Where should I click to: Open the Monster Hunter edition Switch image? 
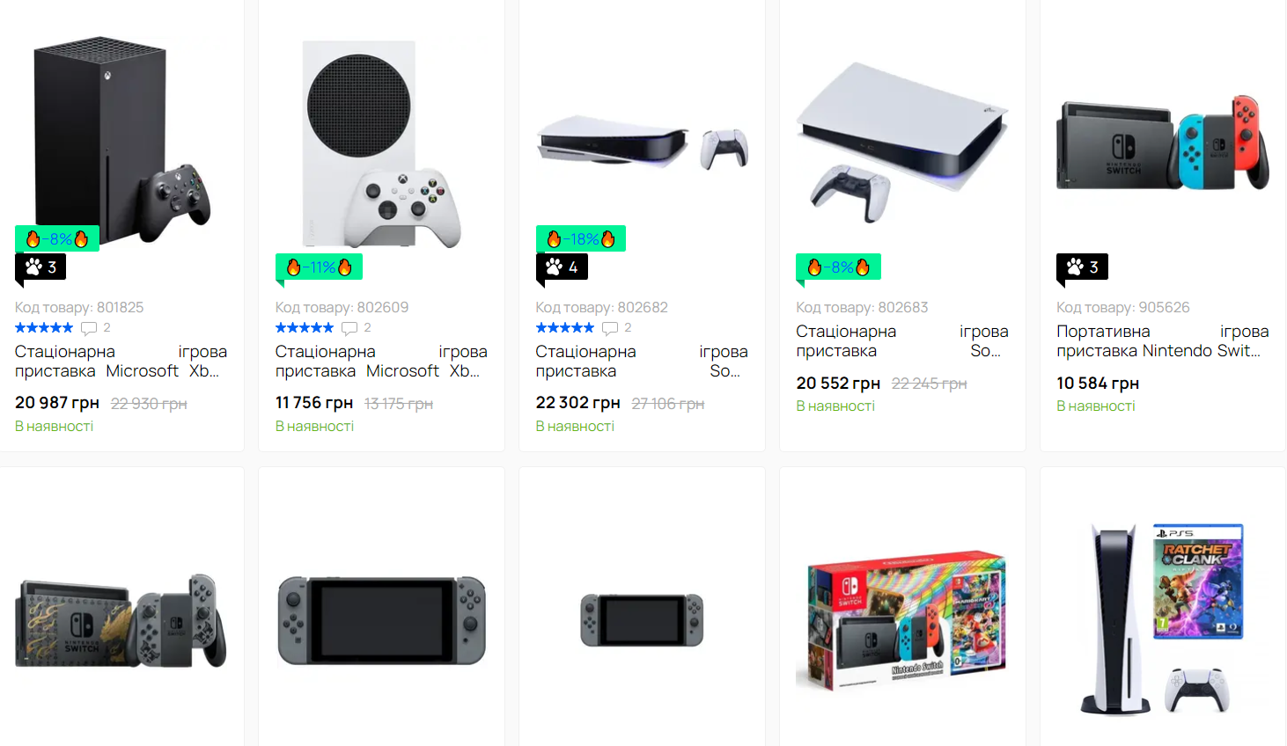[121, 620]
